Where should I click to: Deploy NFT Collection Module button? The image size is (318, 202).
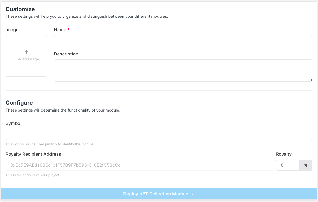point(159,194)
